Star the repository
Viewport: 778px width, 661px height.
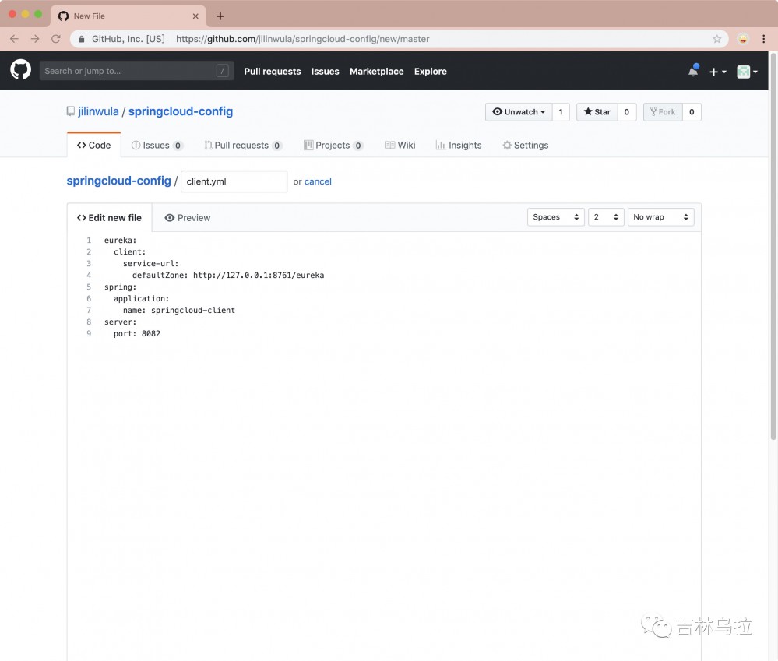pos(597,112)
